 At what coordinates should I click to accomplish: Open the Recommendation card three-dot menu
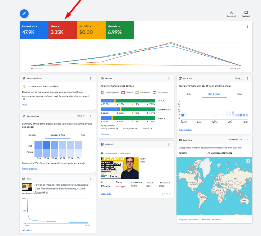click(x=91, y=78)
